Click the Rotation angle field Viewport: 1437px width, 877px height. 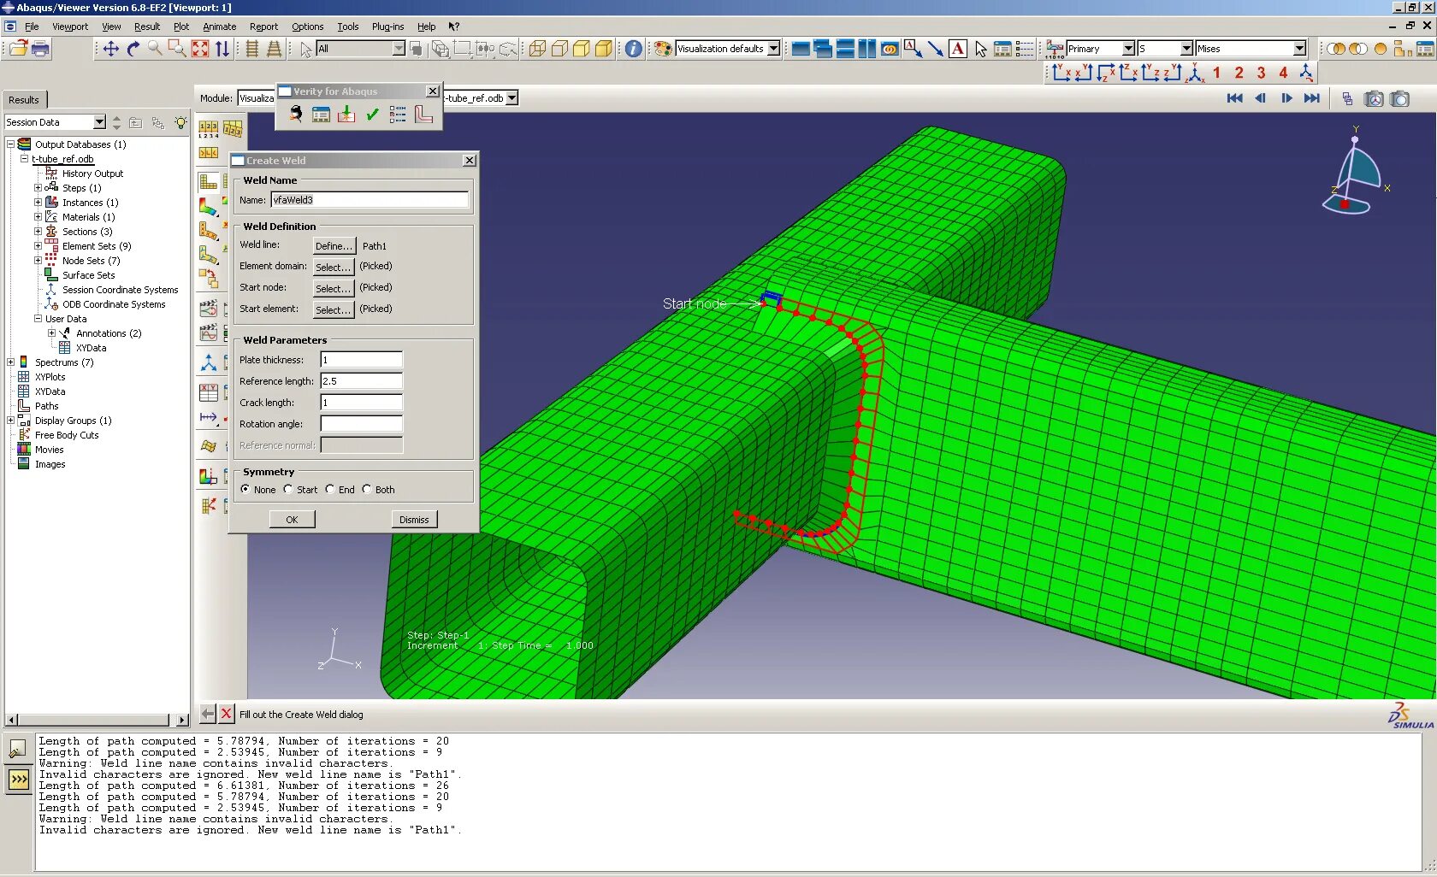click(x=361, y=424)
